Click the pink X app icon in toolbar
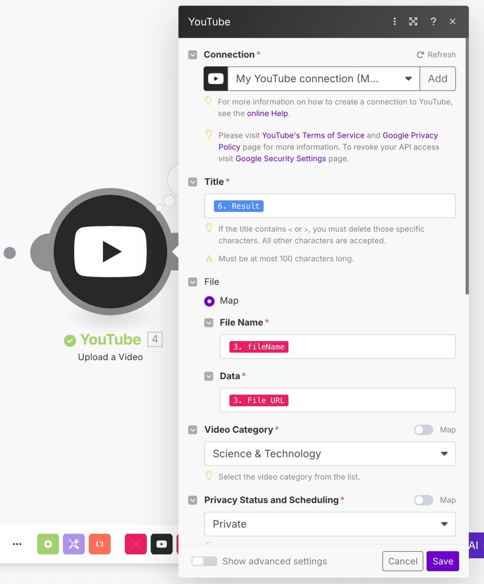 (136, 544)
